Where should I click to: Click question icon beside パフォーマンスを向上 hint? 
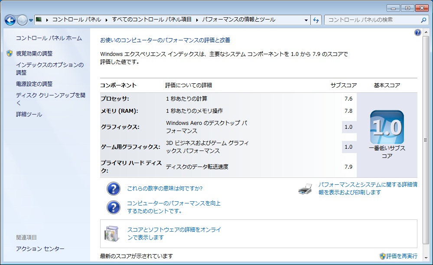[x=114, y=207]
